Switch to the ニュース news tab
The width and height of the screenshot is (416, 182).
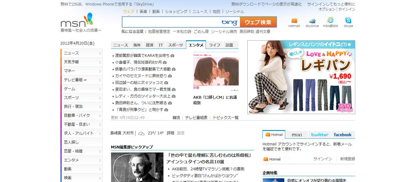(x=121, y=45)
